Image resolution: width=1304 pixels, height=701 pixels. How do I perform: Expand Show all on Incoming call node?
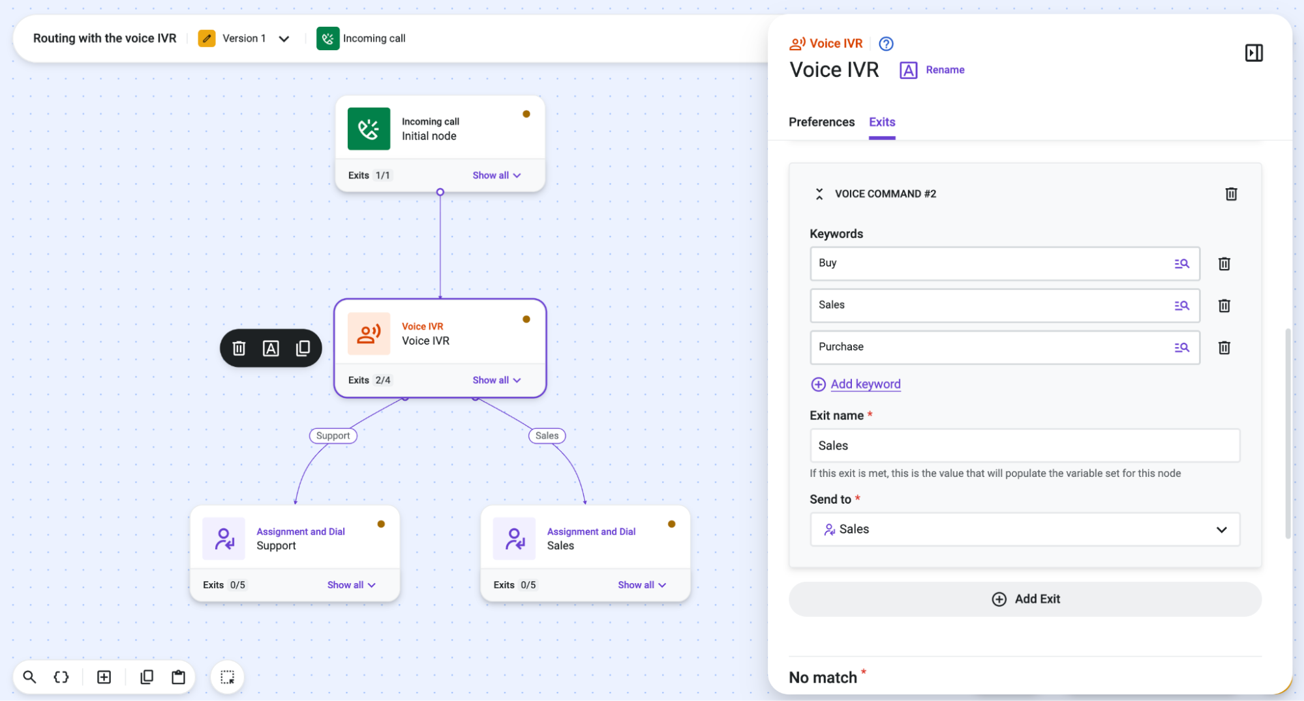point(496,175)
